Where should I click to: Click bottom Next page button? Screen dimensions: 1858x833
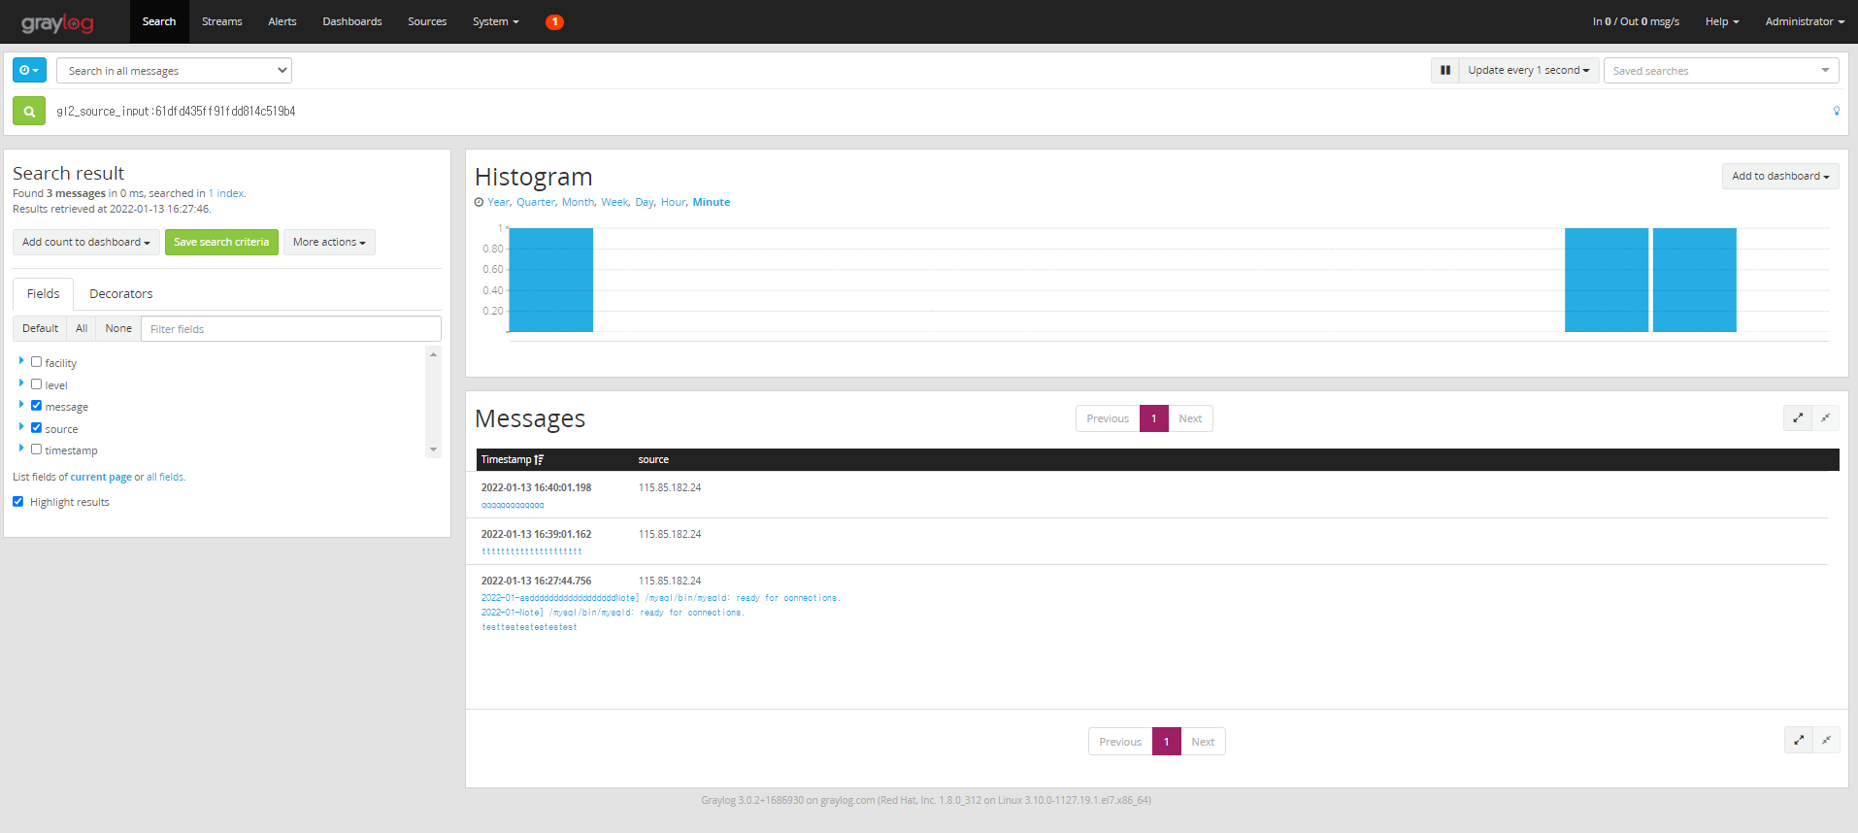(x=1203, y=742)
